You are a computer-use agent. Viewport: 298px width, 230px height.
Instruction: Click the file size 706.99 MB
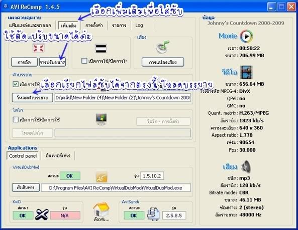pyautogui.click(x=252, y=56)
